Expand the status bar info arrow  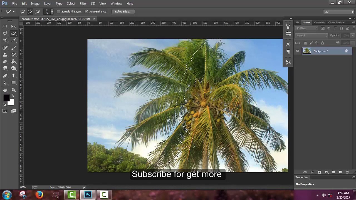[x=84, y=187]
